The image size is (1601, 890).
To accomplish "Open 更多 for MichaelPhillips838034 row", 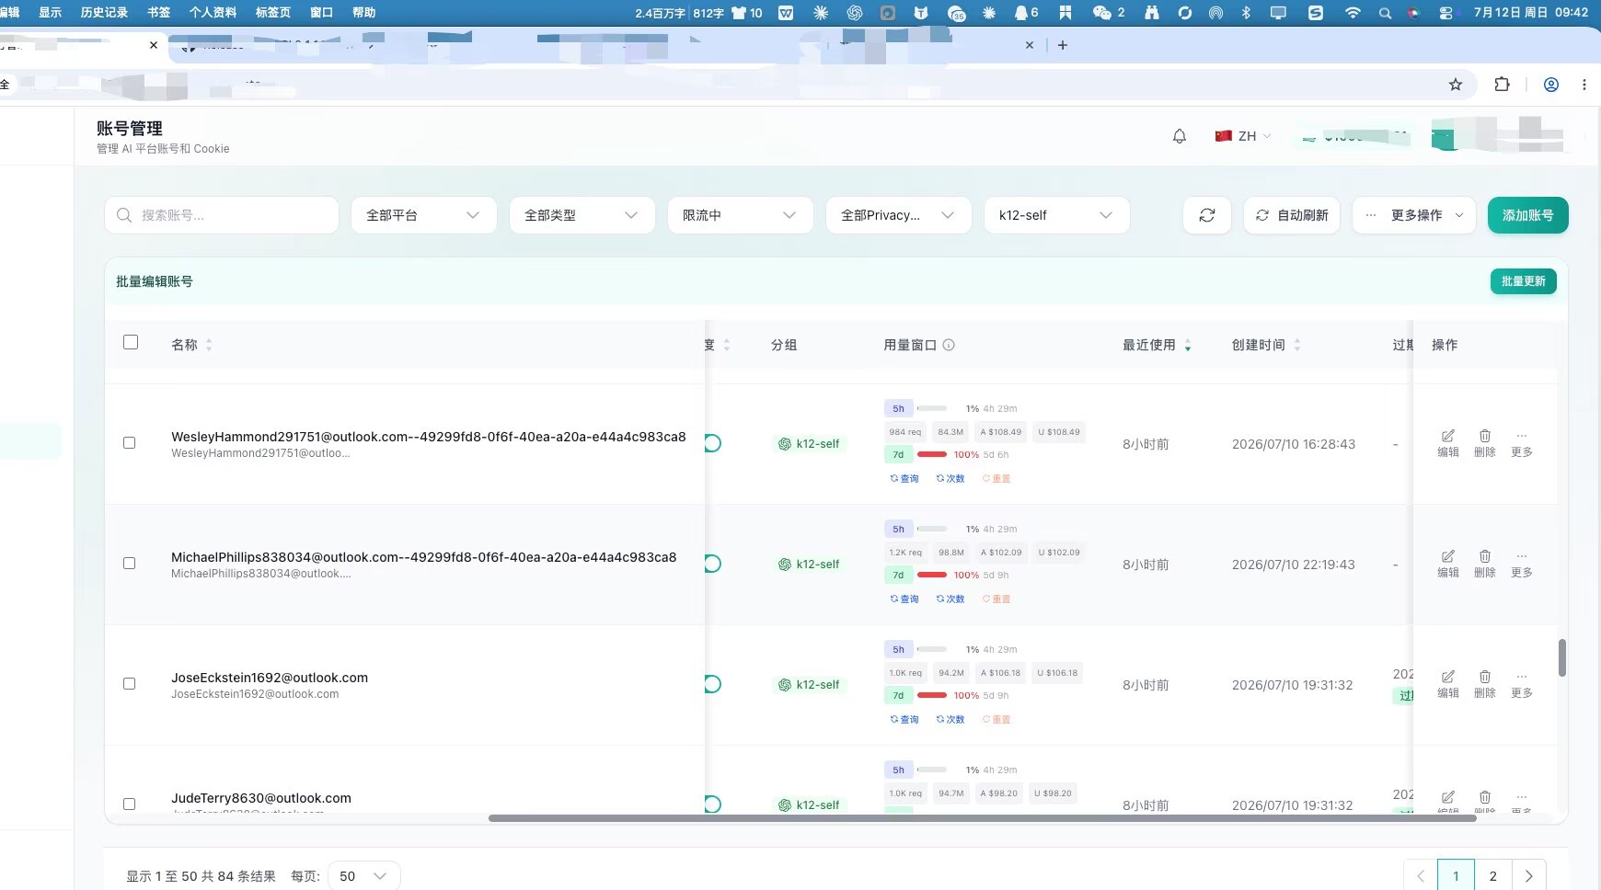I will [x=1521, y=564].
